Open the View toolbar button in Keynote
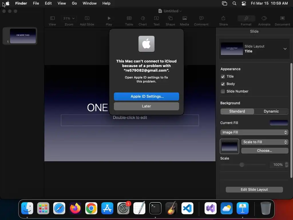 [52, 21]
